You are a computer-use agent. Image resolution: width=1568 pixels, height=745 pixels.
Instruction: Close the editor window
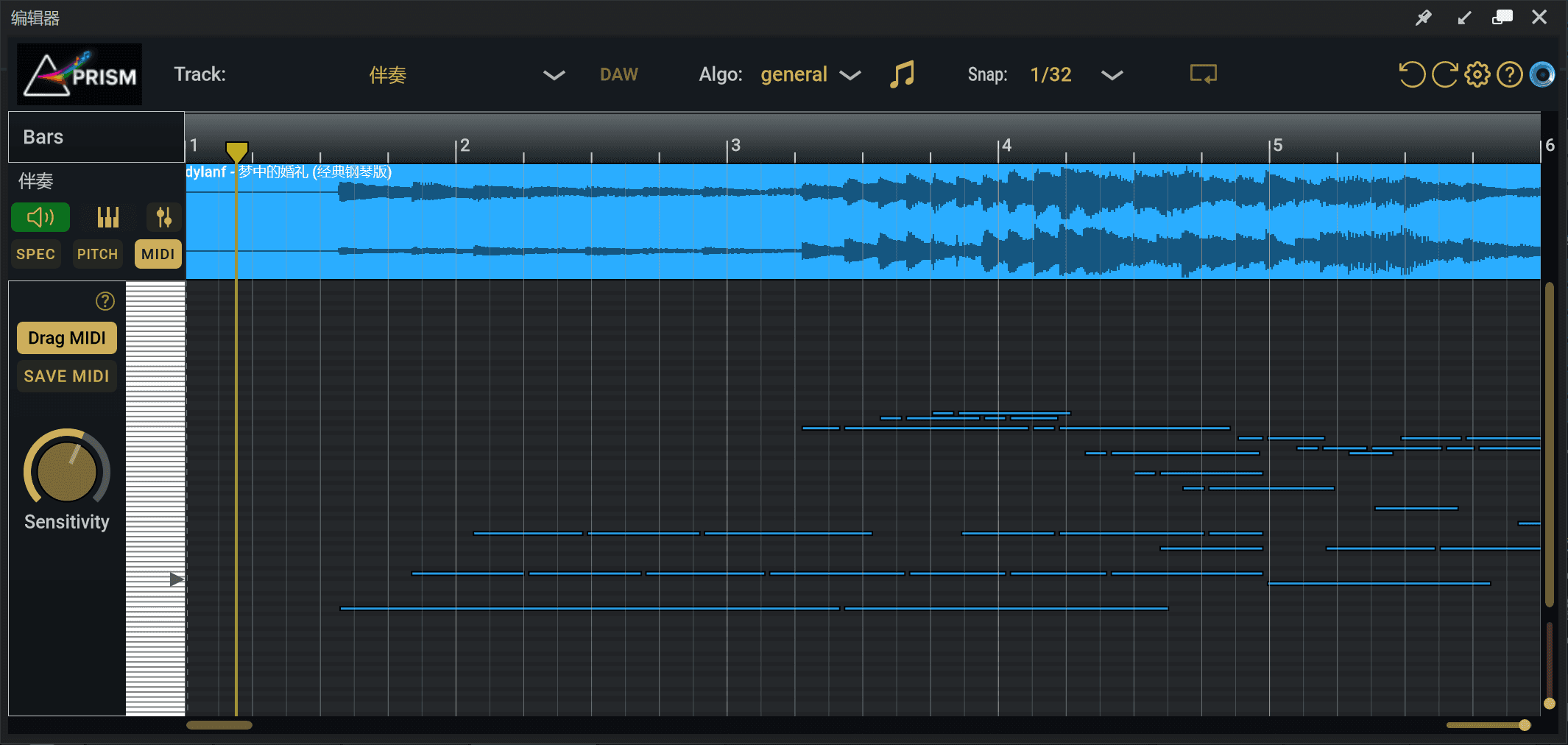pos(1539,17)
